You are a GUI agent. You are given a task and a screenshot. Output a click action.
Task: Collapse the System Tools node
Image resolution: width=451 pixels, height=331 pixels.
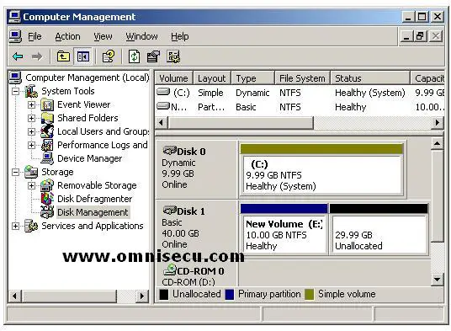[15, 92]
